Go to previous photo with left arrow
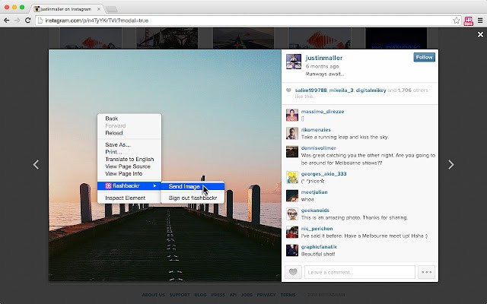Viewport: 487px width, 304px height. [35, 164]
